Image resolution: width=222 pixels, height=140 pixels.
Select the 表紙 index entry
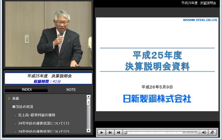click(x=16, y=98)
